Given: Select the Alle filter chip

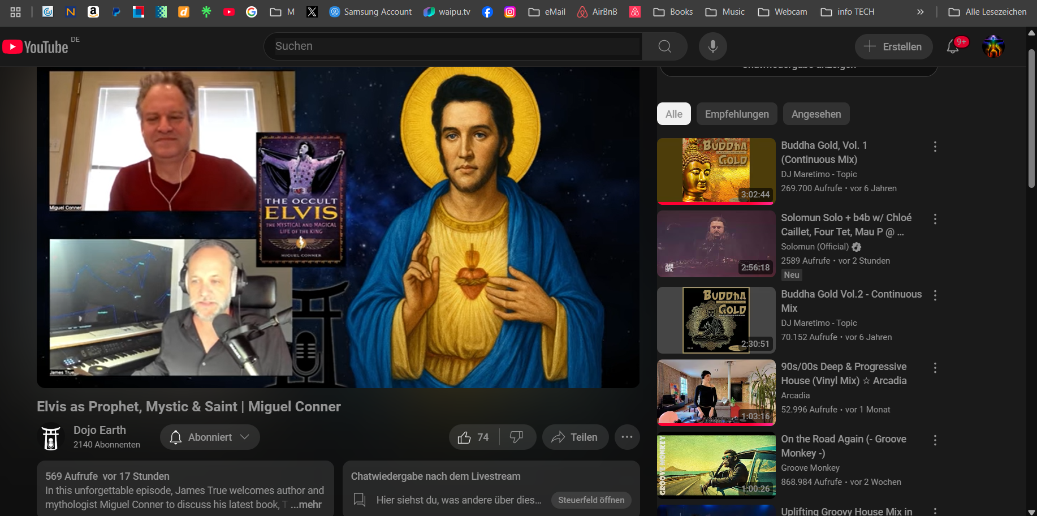Looking at the screenshot, I should coord(674,114).
